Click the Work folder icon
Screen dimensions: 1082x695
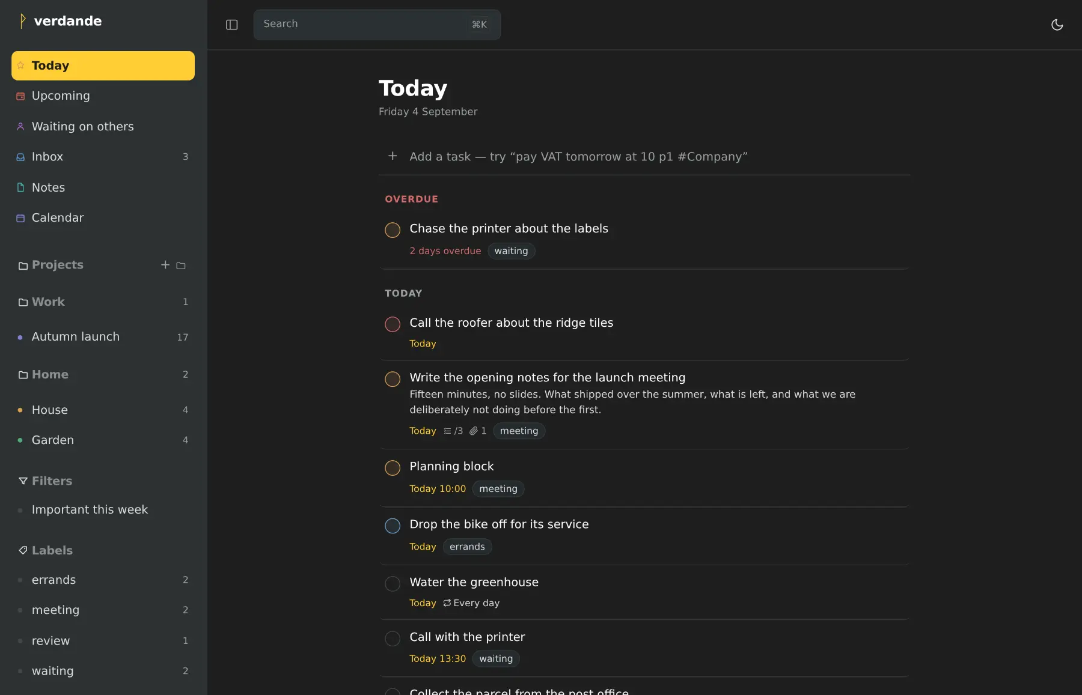[23, 302]
